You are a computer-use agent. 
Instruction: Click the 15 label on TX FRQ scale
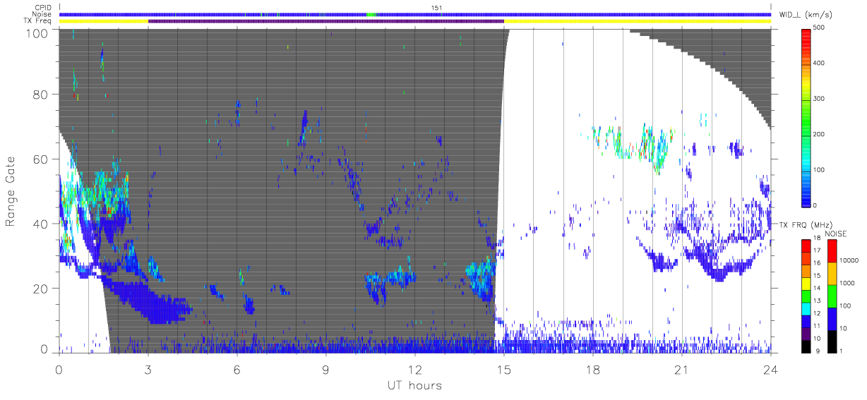pyautogui.click(x=817, y=275)
